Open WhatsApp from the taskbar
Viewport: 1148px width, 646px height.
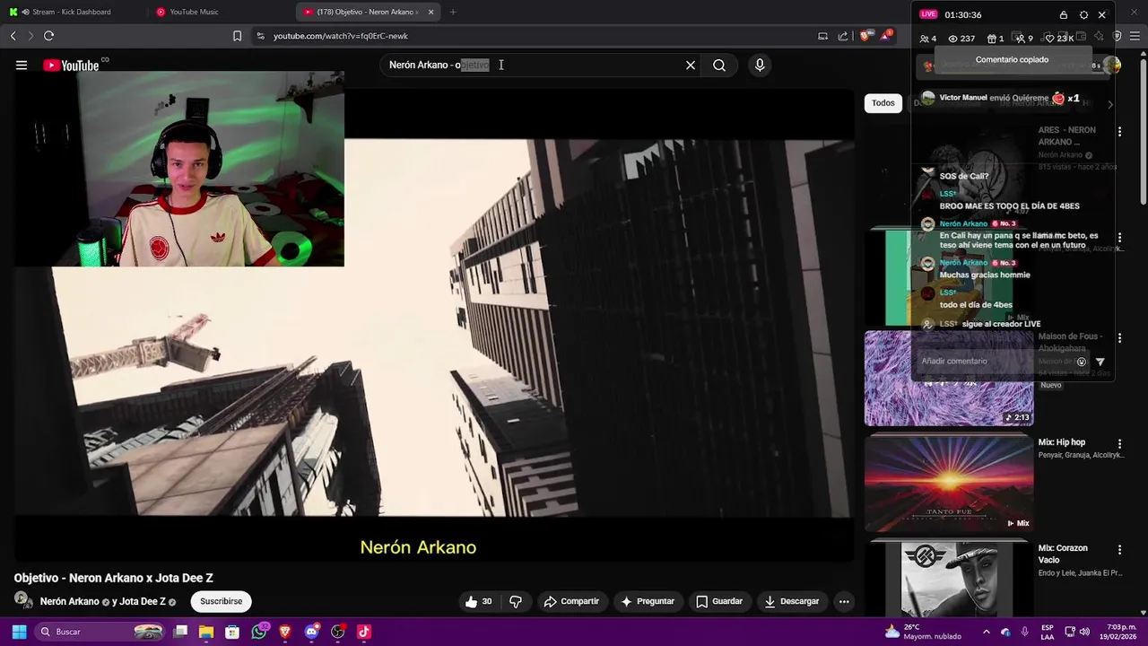[259, 632]
